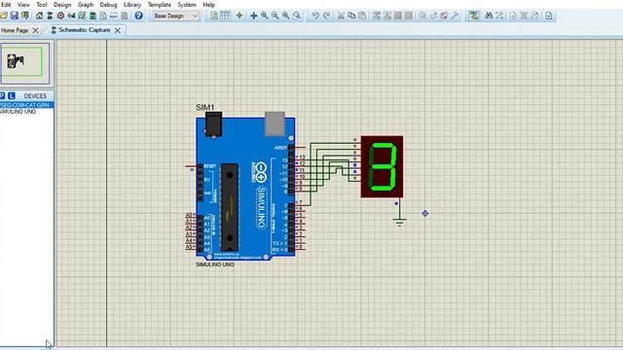Click the L library manage button
The width and height of the screenshot is (623, 350).
click(12, 95)
